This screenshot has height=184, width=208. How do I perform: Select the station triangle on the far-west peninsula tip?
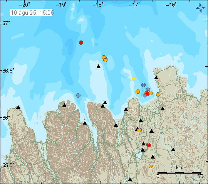tap(18, 107)
